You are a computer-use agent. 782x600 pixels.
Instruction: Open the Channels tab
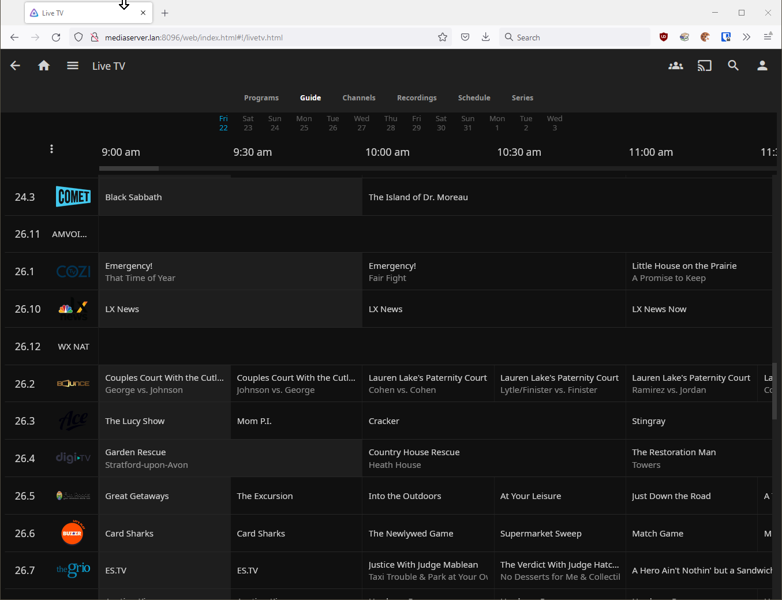(358, 97)
